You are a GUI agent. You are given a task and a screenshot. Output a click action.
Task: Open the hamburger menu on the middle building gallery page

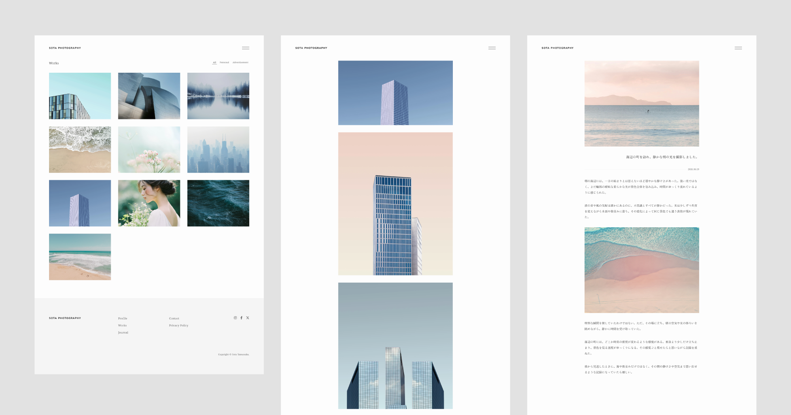point(492,48)
